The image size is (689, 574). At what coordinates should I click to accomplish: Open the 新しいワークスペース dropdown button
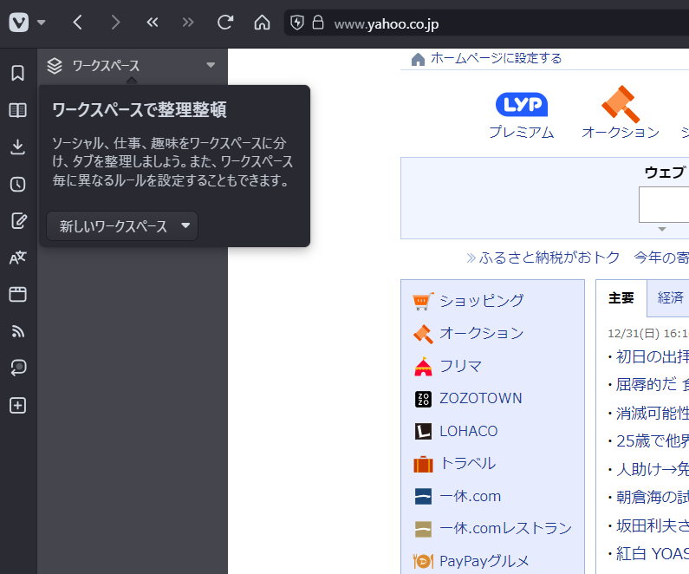(x=122, y=226)
